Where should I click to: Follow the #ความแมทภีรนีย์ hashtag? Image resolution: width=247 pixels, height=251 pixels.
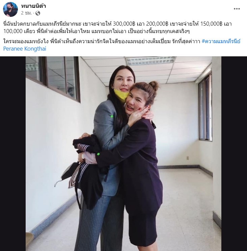click(x=221, y=41)
